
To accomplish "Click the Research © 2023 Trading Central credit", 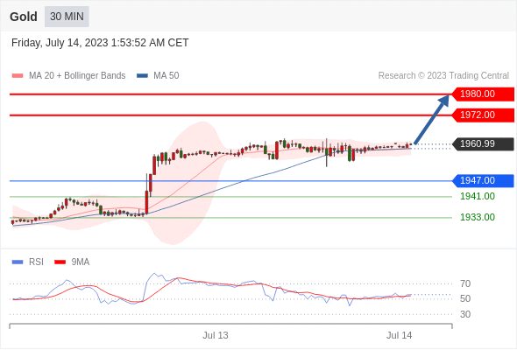I will (x=443, y=76).
